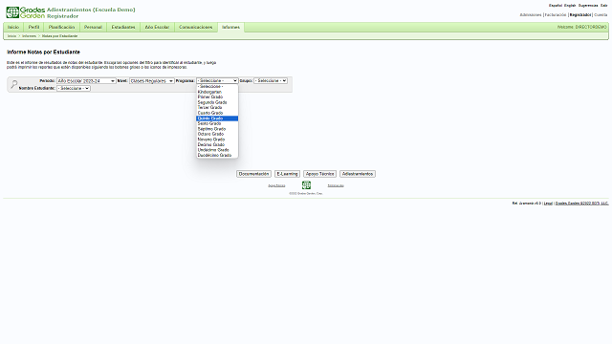The image size is (612, 344).
Task: Click small footer link left of logo
Action: point(276,185)
